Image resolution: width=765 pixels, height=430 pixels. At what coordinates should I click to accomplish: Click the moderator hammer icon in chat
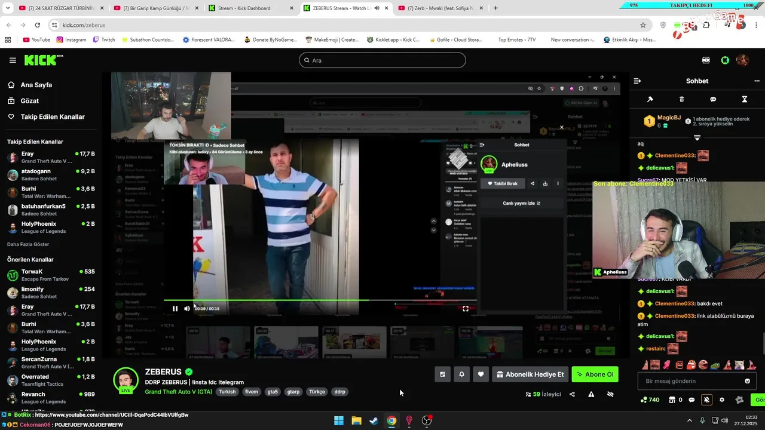click(x=650, y=99)
